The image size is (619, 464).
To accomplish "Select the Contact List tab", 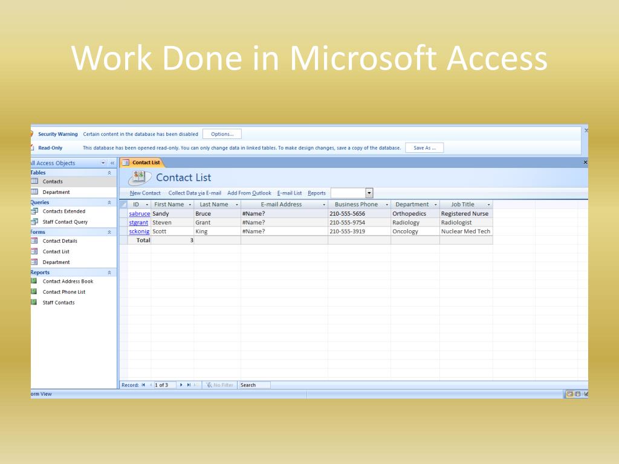I will coord(141,162).
